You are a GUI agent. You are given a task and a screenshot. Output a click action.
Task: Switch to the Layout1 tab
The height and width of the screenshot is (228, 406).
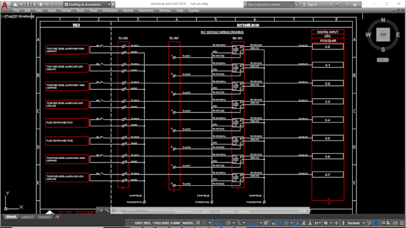click(x=27, y=217)
